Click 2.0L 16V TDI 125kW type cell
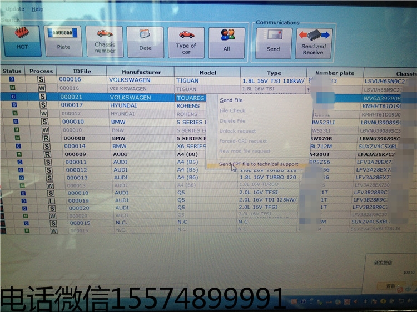This screenshot has width=417, height=312. click(268, 200)
